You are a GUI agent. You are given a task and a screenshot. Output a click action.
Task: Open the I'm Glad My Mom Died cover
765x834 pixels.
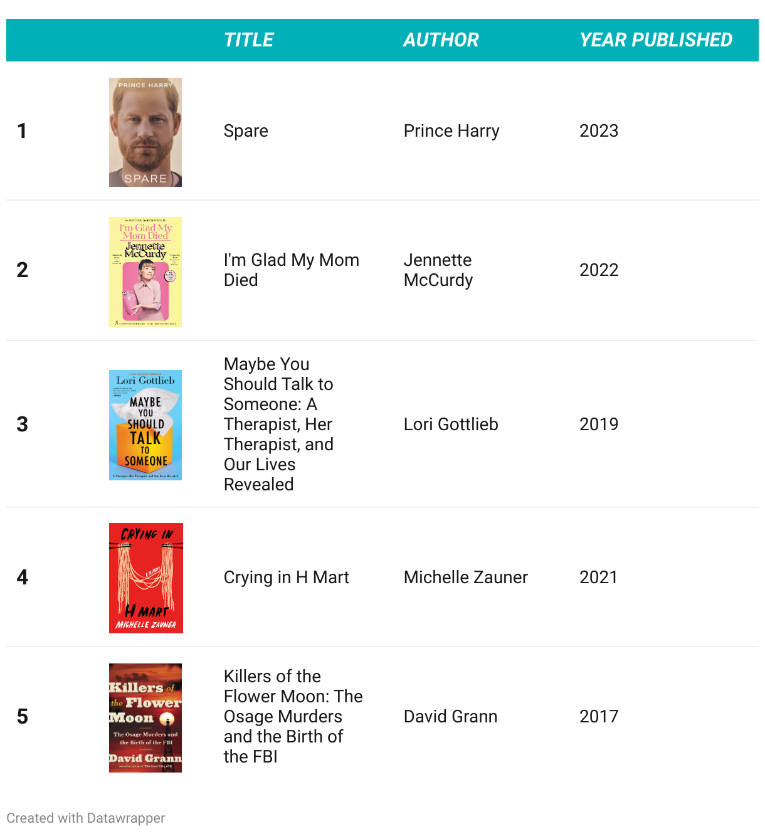click(x=145, y=272)
